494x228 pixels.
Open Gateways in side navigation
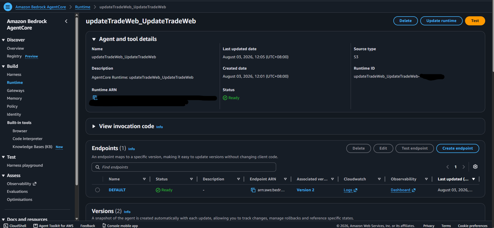click(16, 91)
